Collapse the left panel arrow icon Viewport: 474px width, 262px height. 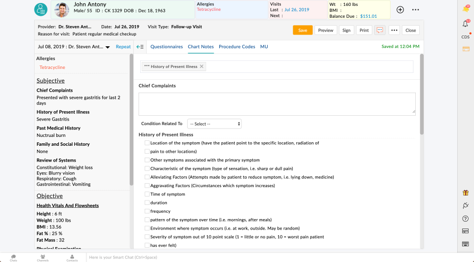140,47
